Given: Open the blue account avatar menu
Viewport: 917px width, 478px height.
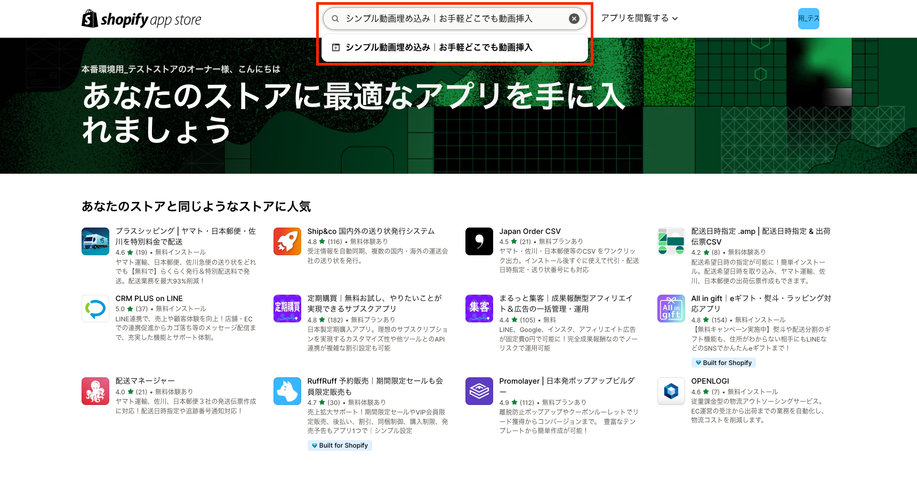Looking at the screenshot, I should coord(808,19).
